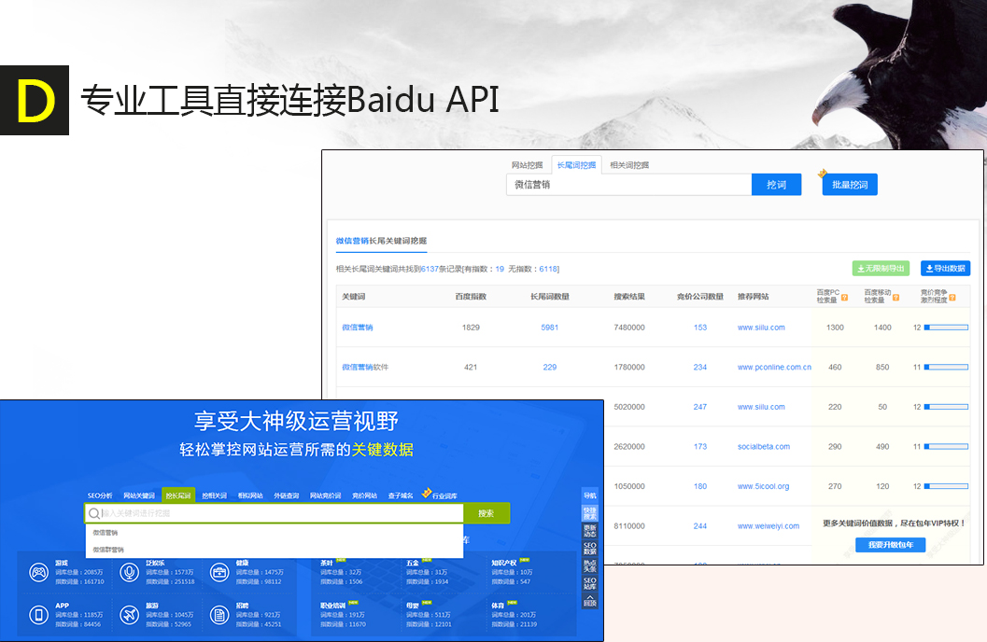987x642 pixels.
Task: Choose 微信群营销 from the suggestion dropdown
Action: click(108, 550)
